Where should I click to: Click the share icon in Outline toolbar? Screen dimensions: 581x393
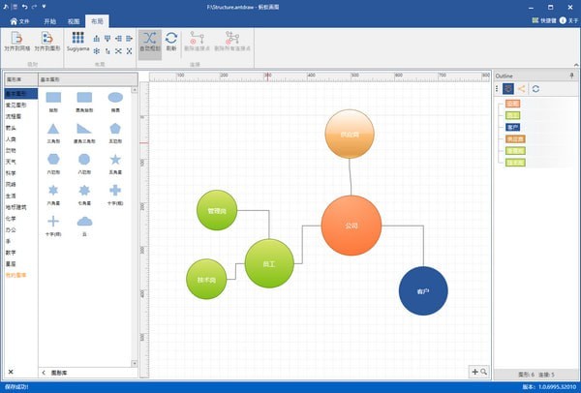[522, 88]
